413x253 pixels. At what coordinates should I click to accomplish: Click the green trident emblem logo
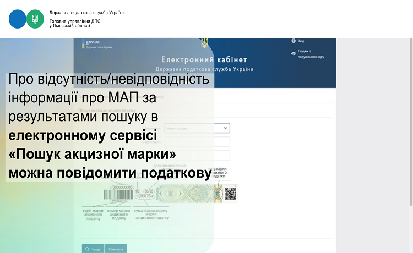(x=35, y=19)
